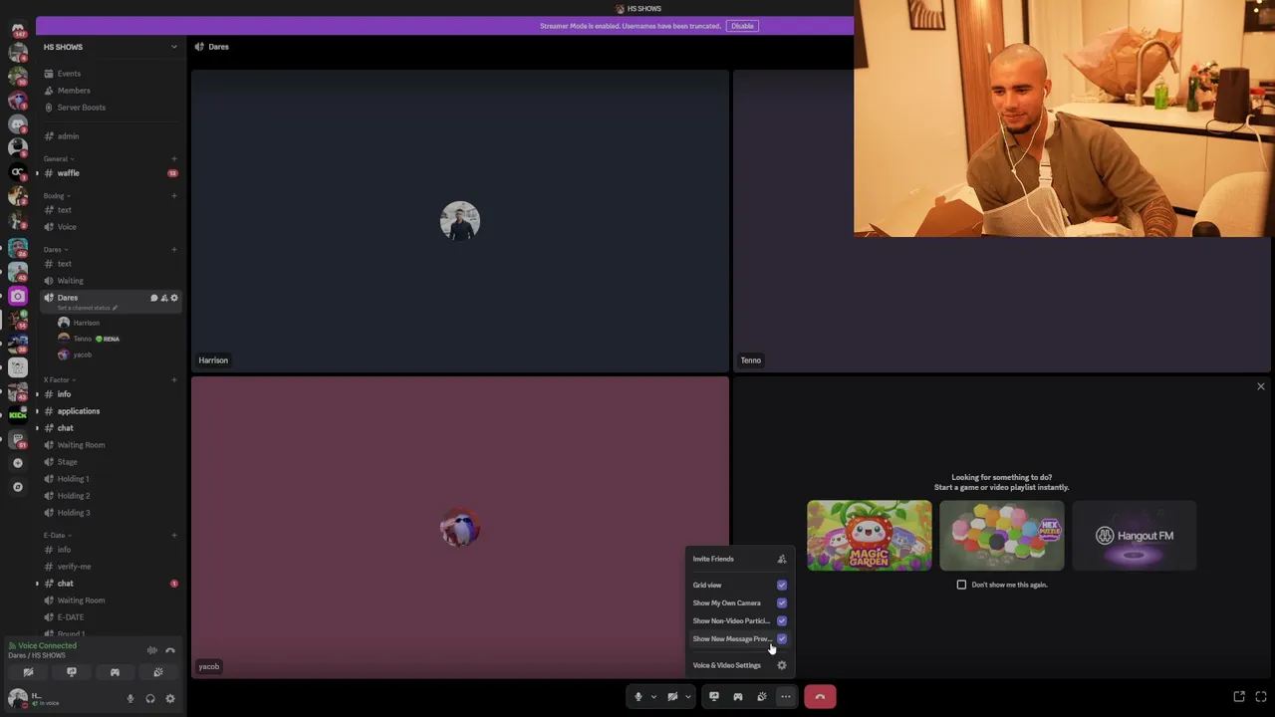Toggle Show Non-Video Participants checkbox
The width and height of the screenshot is (1275, 717).
pos(782,621)
